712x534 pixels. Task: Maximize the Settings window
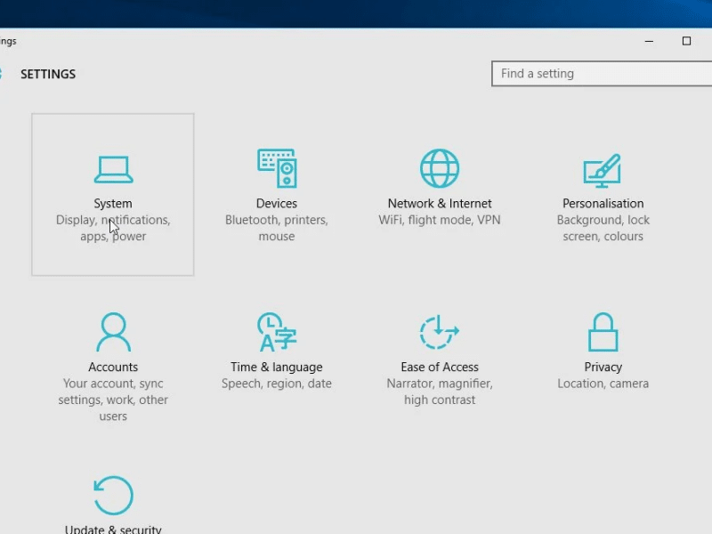(686, 41)
